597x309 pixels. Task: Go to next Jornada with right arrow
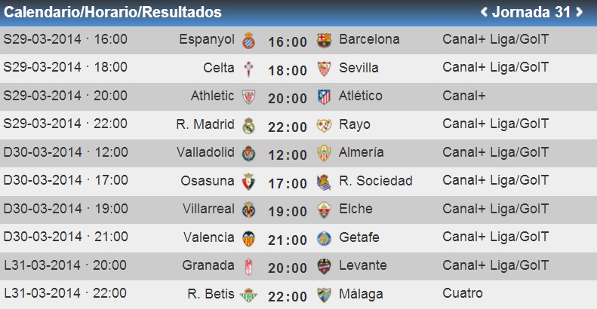click(579, 12)
